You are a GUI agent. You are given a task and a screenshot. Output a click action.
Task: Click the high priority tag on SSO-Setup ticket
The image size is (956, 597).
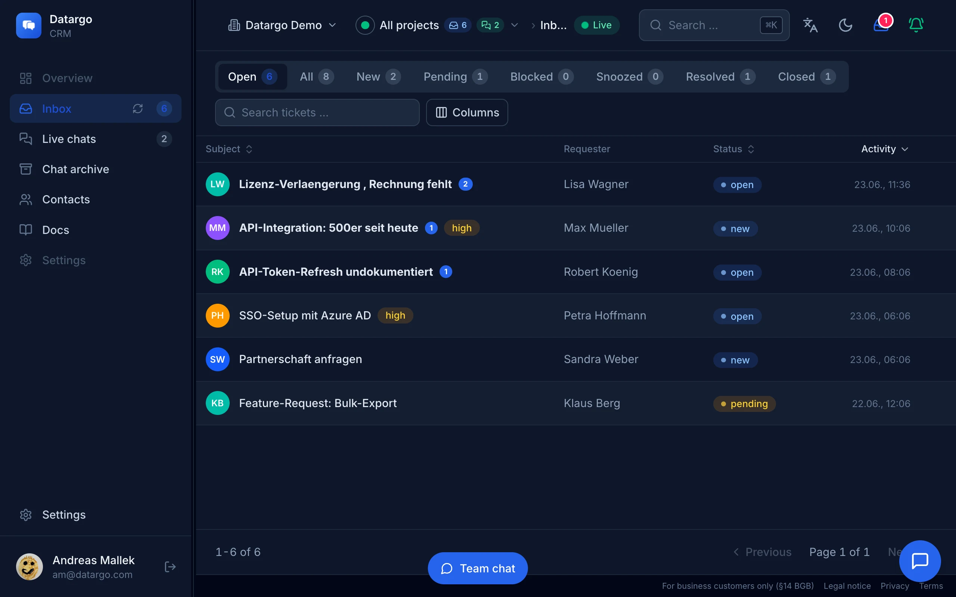pyautogui.click(x=395, y=316)
